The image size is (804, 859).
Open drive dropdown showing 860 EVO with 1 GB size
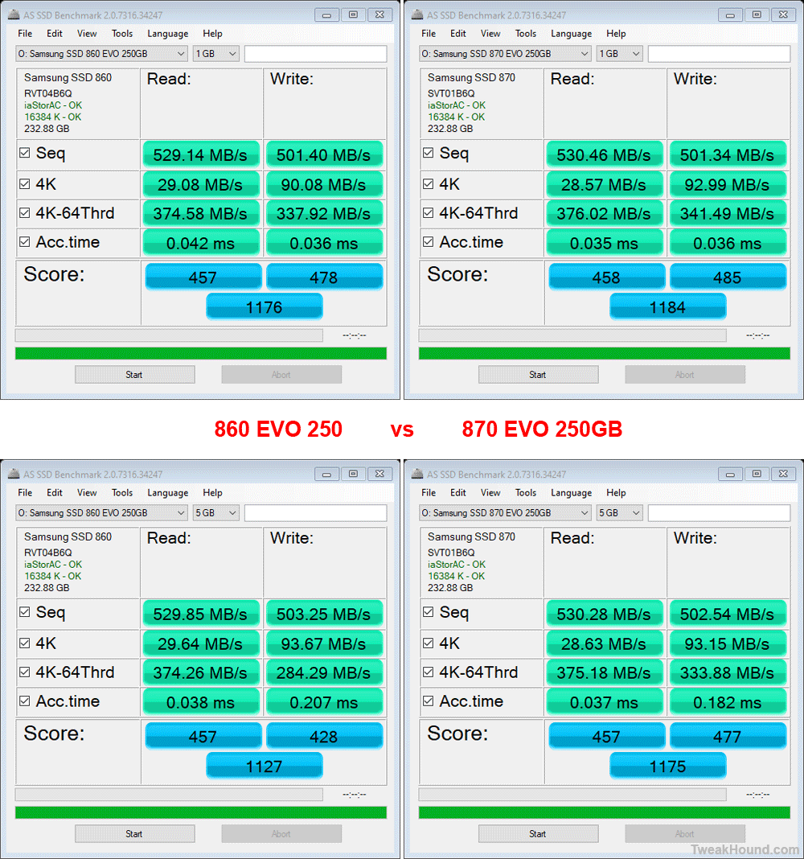tap(101, 54)
